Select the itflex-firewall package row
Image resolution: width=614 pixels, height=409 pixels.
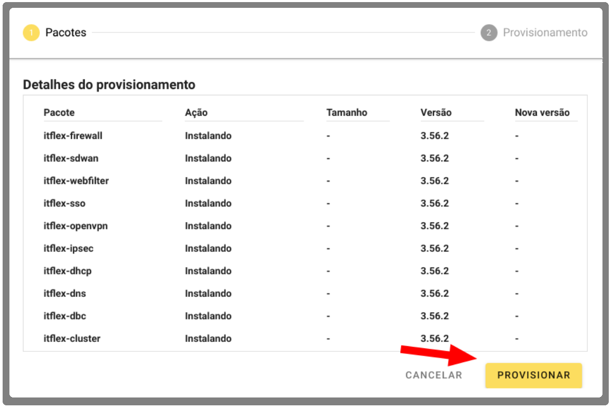click(x=305, y=136)
